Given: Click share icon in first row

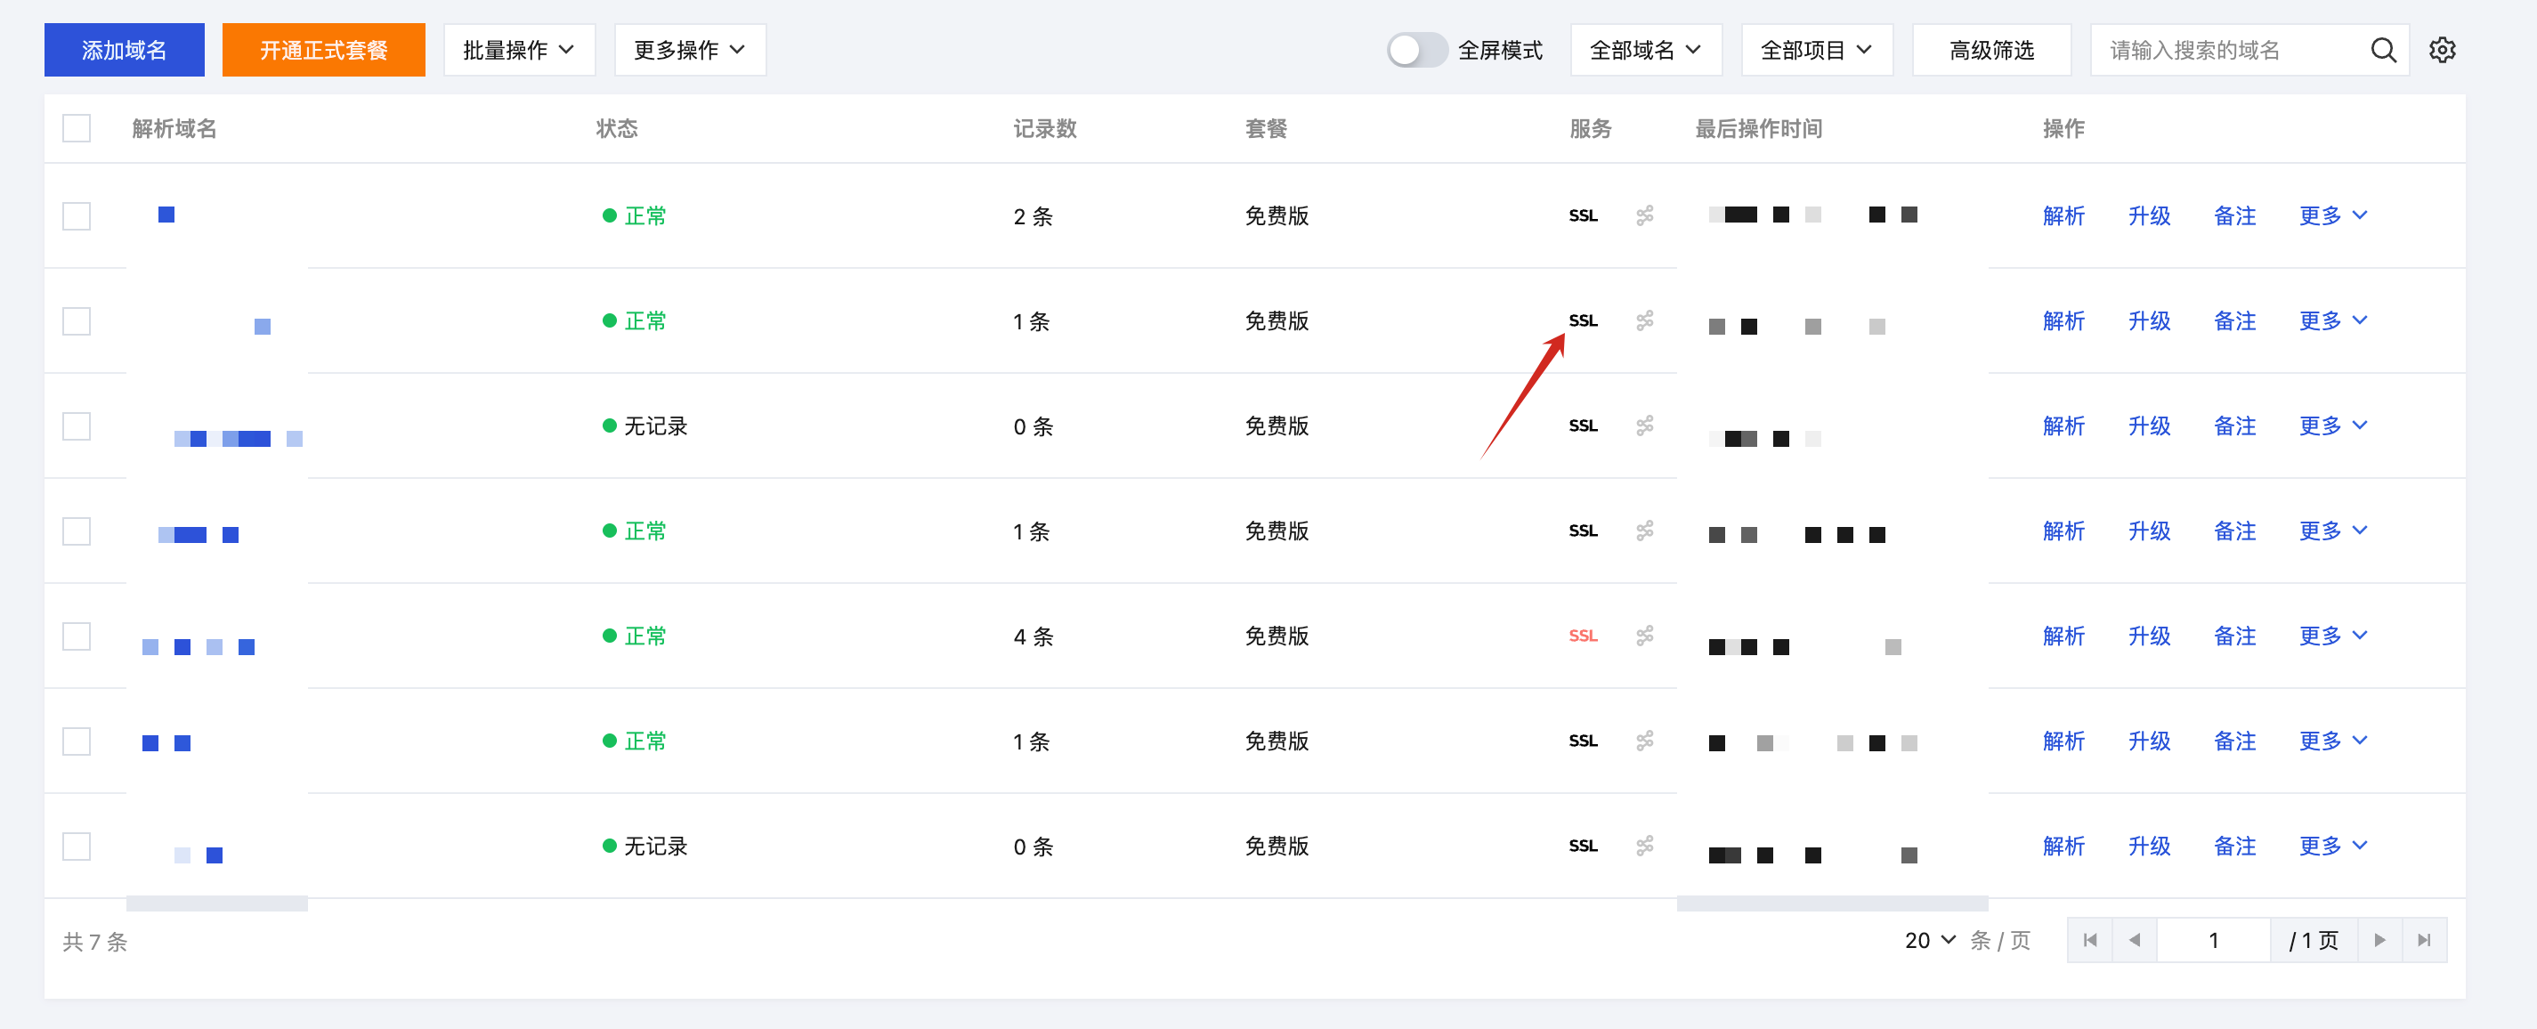Looking at the screenshot, I should click(x=1644, y=215).
